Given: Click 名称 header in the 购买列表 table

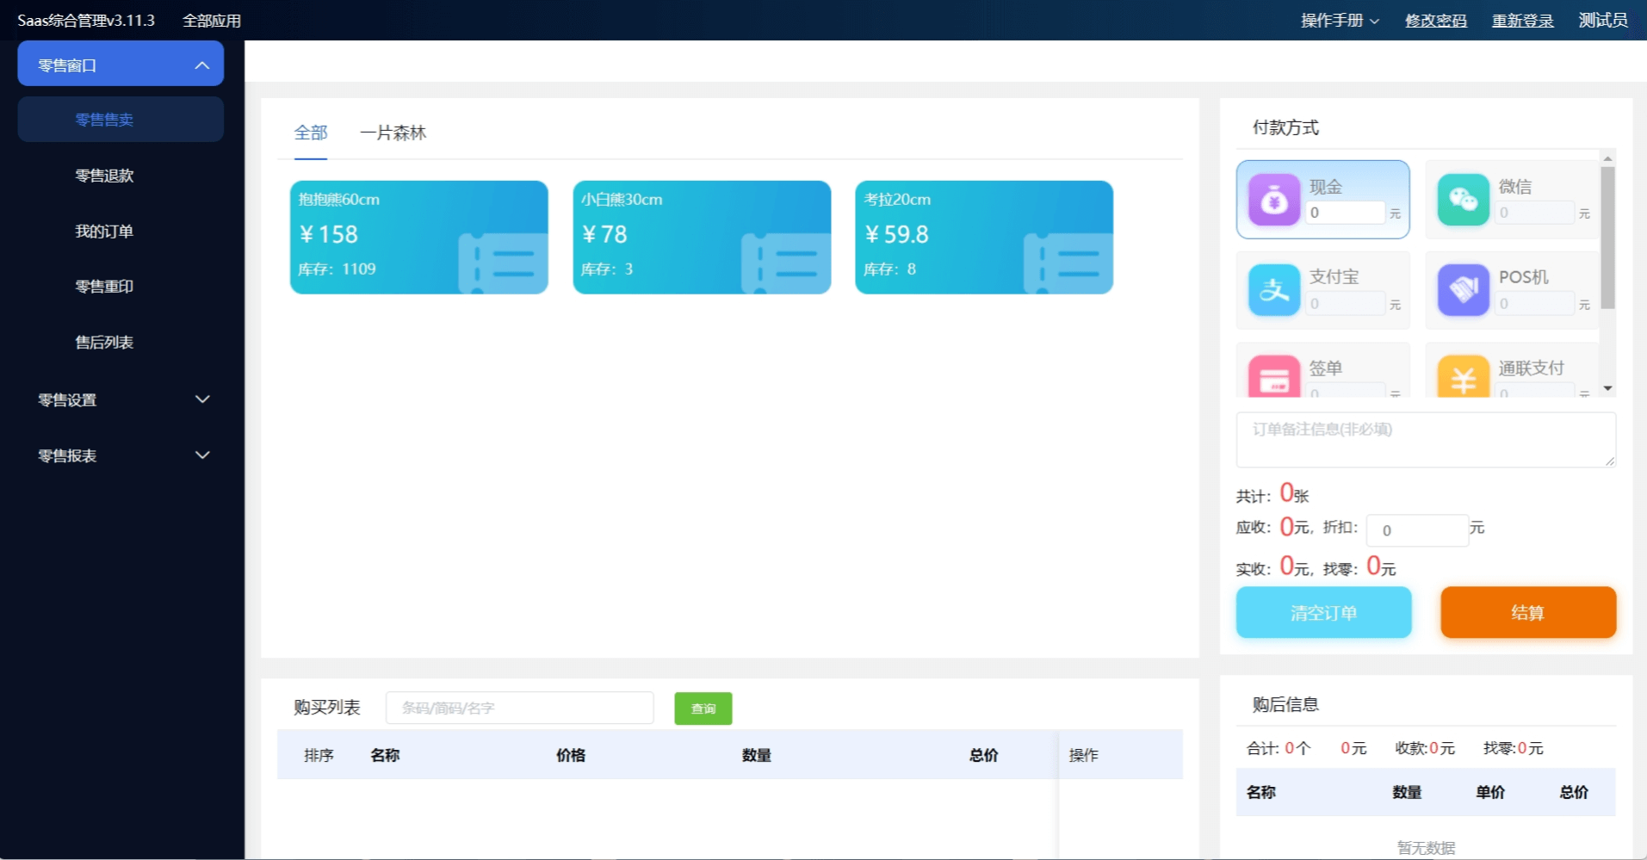Looking at the screenshot, I should pos(385,755).
